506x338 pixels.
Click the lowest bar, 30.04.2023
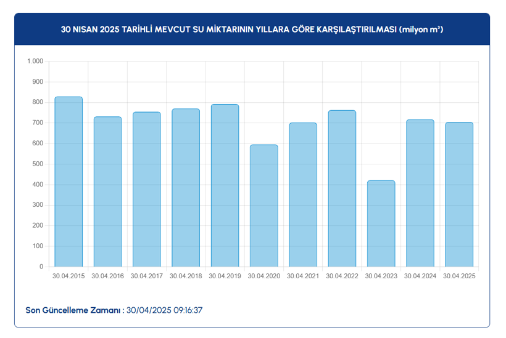[381, 223]
